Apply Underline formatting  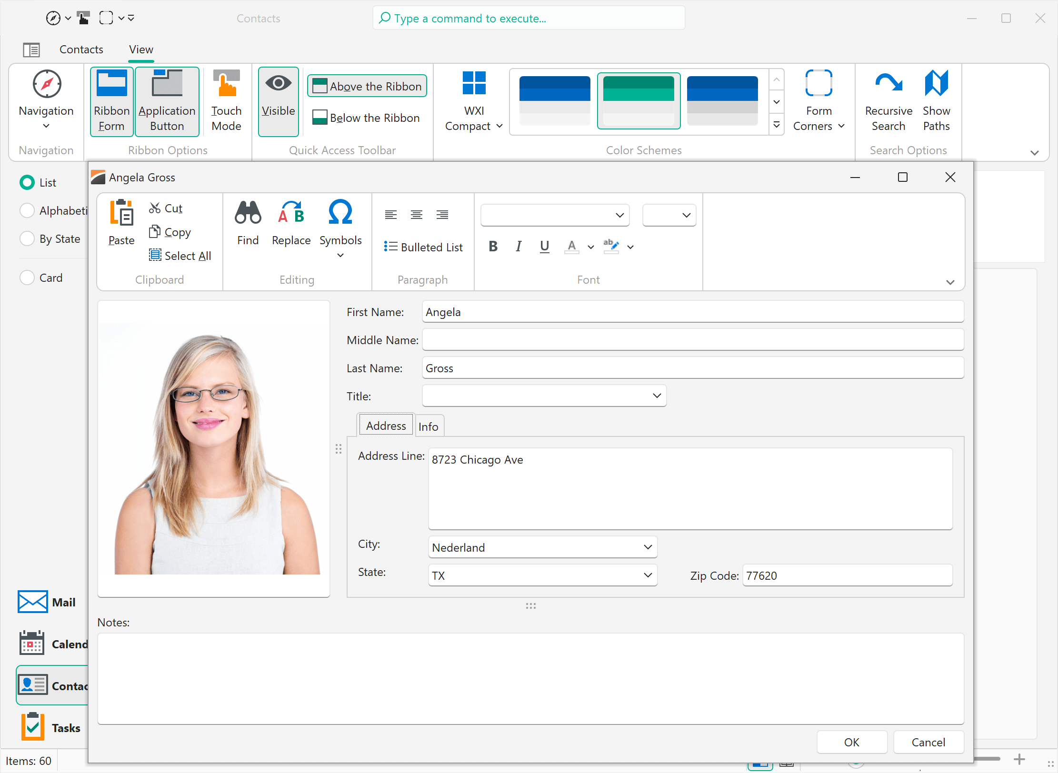544,247
